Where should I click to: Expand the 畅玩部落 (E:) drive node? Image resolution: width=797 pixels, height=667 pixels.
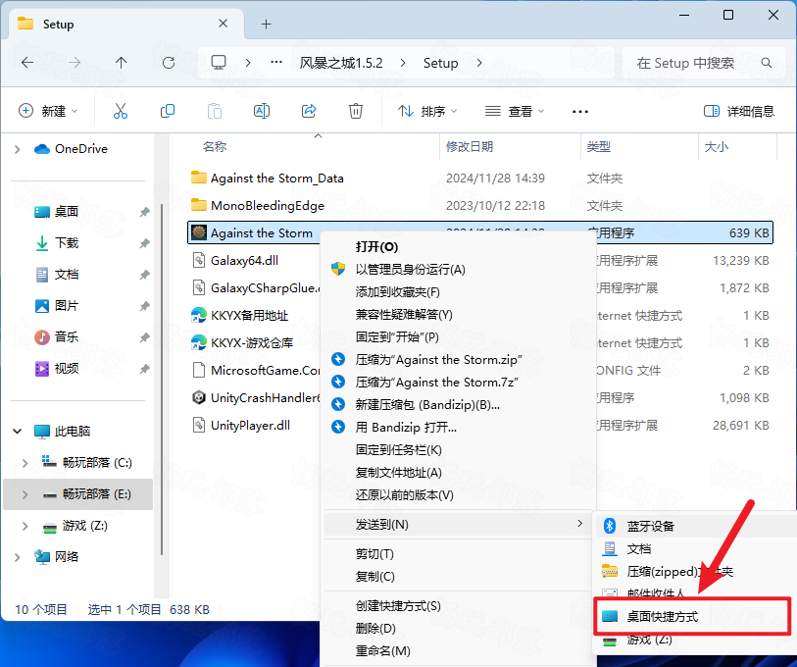(25, 494)
